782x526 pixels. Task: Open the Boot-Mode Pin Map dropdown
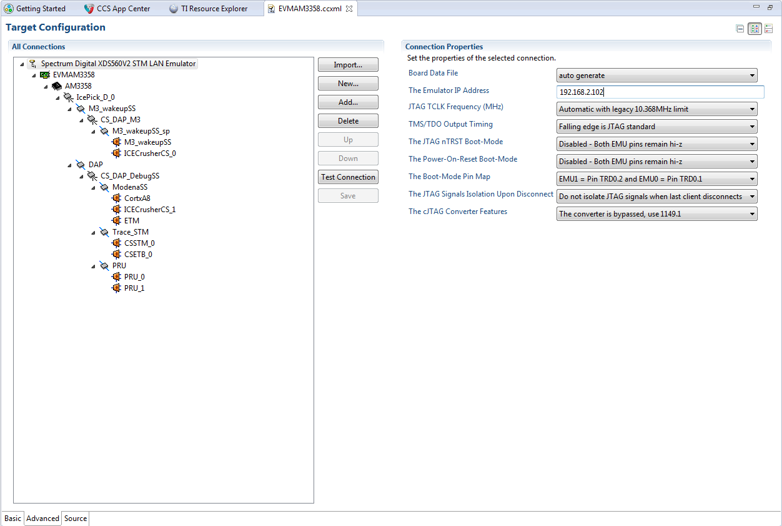click(657, 179)
